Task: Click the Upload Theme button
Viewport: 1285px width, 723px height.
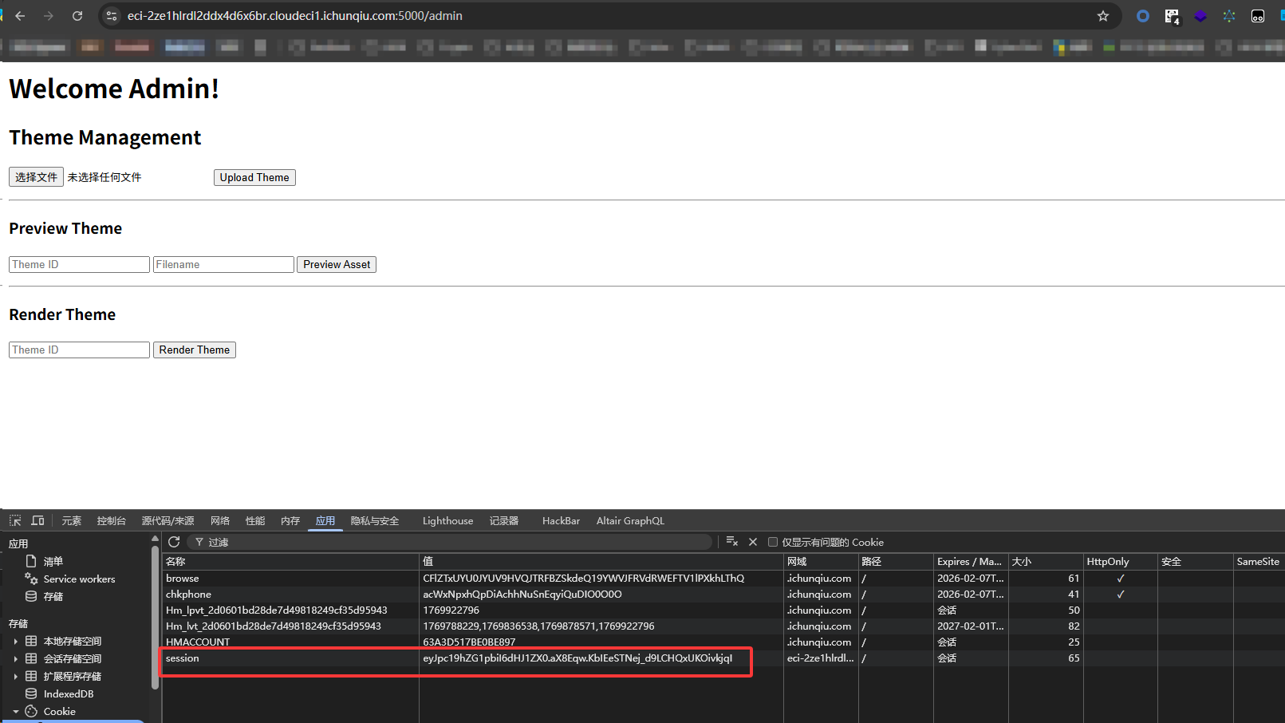Action: [254, 177]
